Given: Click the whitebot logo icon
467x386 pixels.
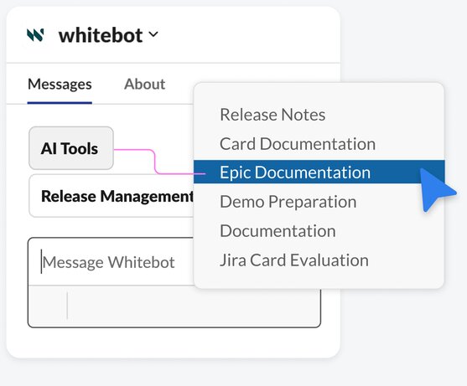Looking at the screenshot, I should [35, 35].
